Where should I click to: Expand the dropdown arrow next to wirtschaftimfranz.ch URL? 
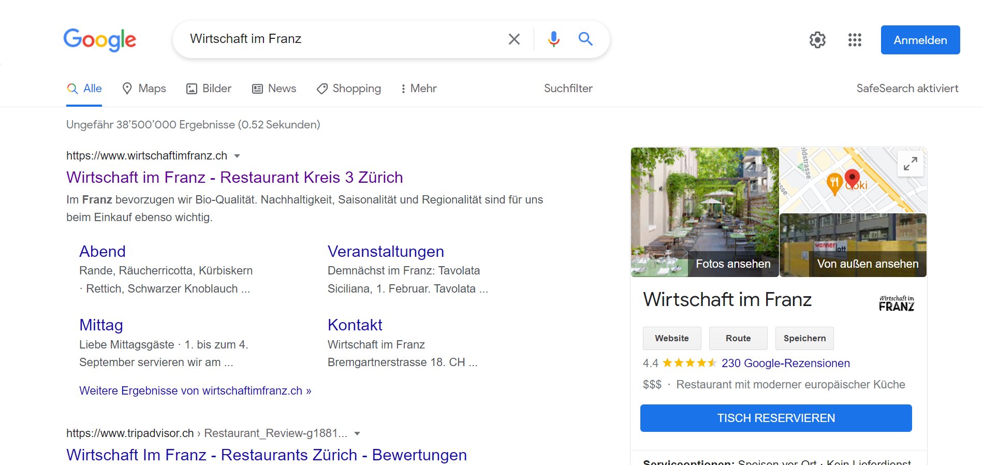point(237,156)
